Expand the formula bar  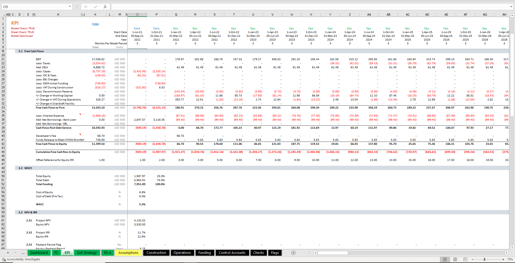coord(511,7)
